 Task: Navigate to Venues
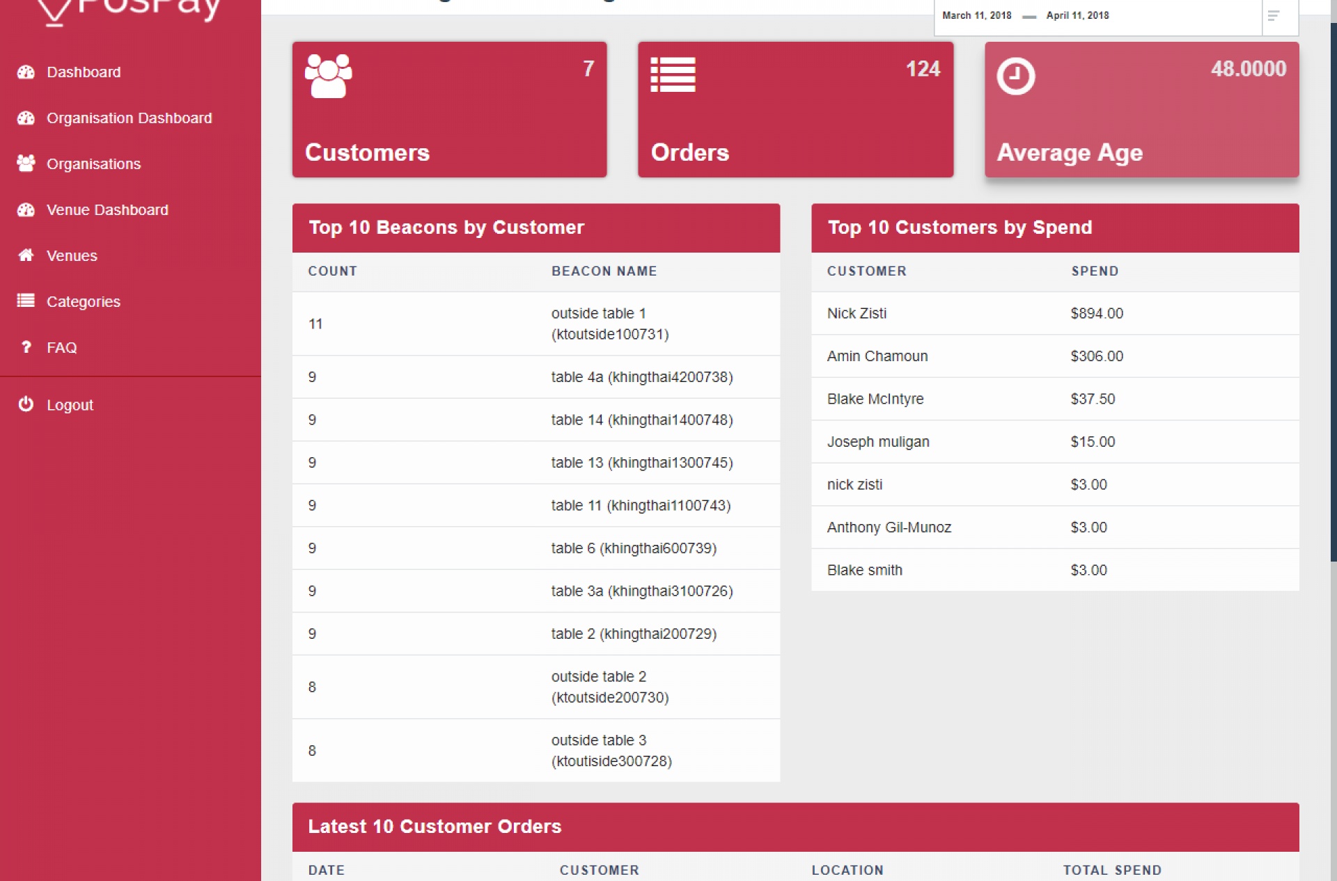[72, 255]
